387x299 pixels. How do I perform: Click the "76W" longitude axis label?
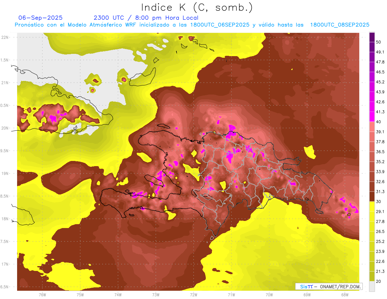42,294
